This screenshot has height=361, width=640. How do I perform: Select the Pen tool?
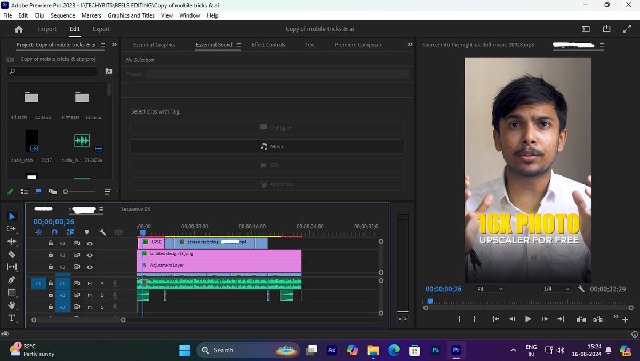tap(12, 280)
